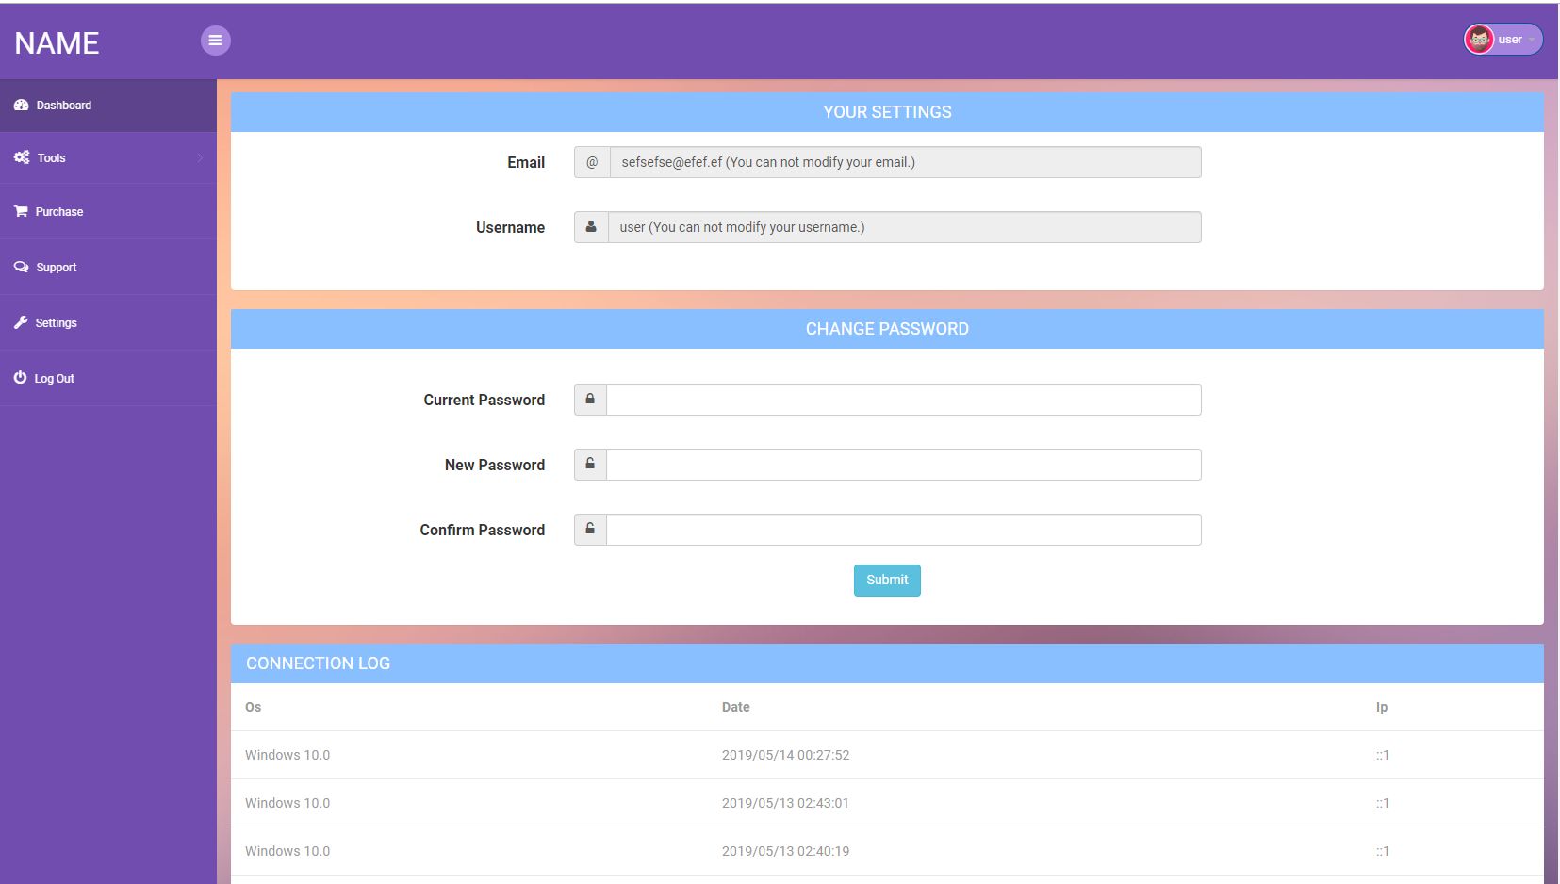
Task: Click the user avatar picture
Action: (x=1479, y=40)
